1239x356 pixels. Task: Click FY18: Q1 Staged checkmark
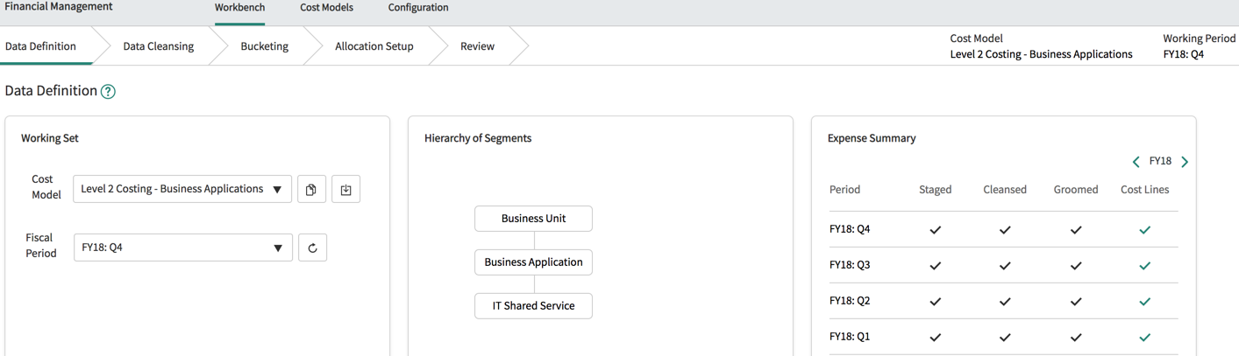935,338
